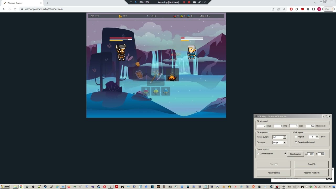Image resolution: width=336 pixels, height=189 pixels.
Task: Click the Stage: 55 indicator
Action: click(205, 16)
